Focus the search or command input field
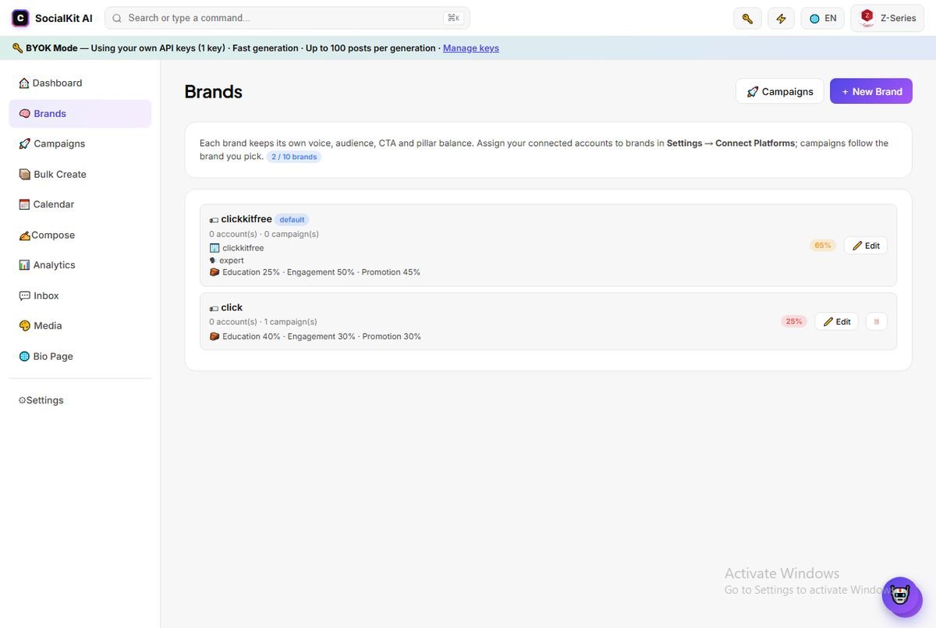 [x=287, y=18]
